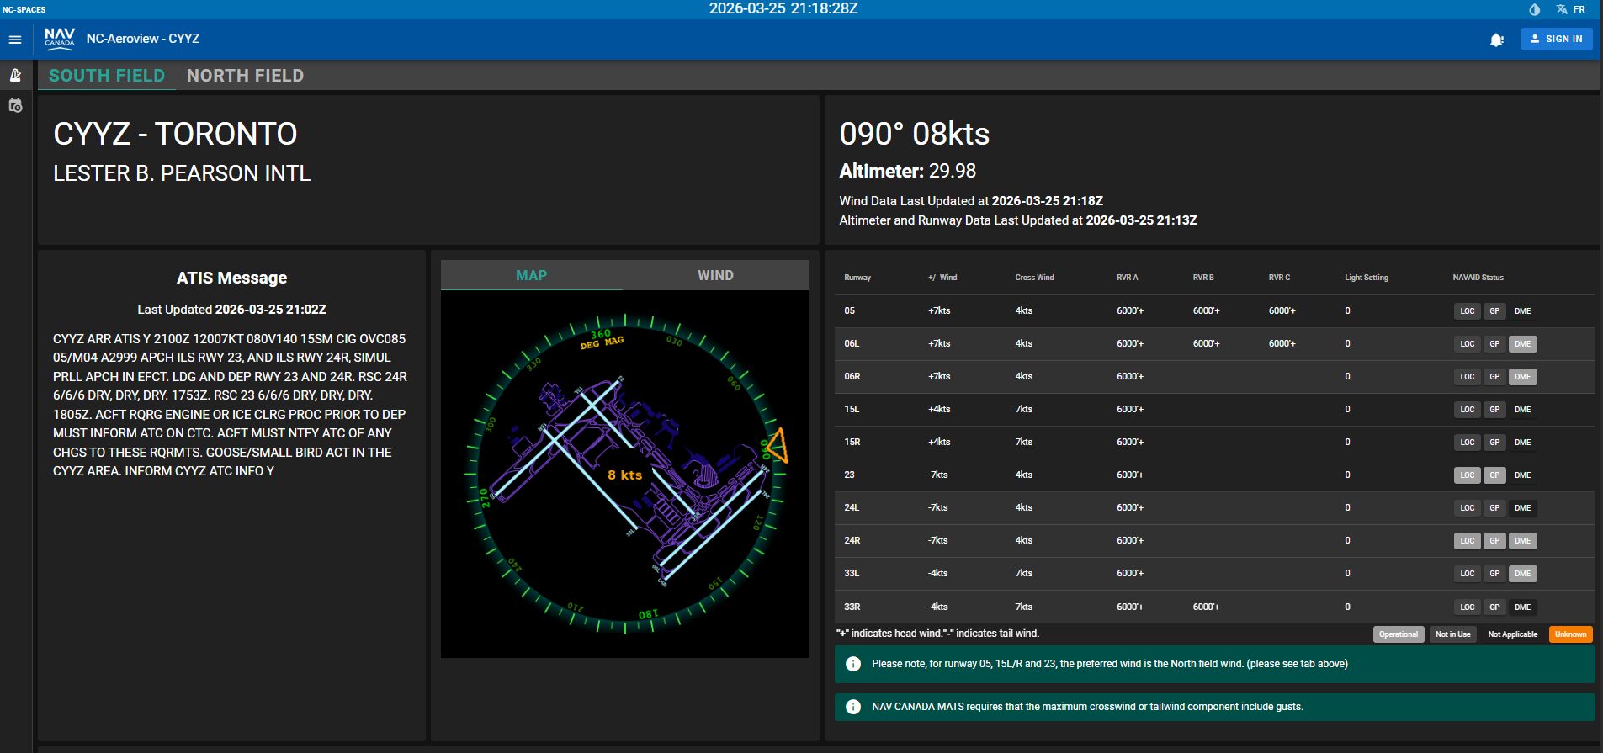Click the Operational legend chip

pyautogui.click(x=1399, y=634)
